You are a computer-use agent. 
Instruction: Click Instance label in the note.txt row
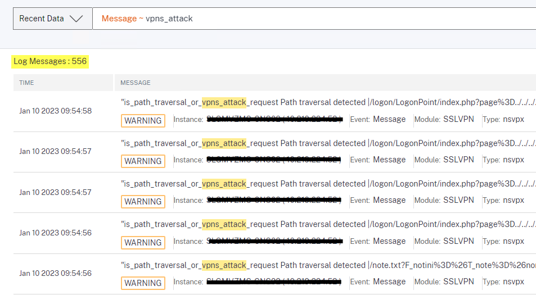(x=188, y=282)
